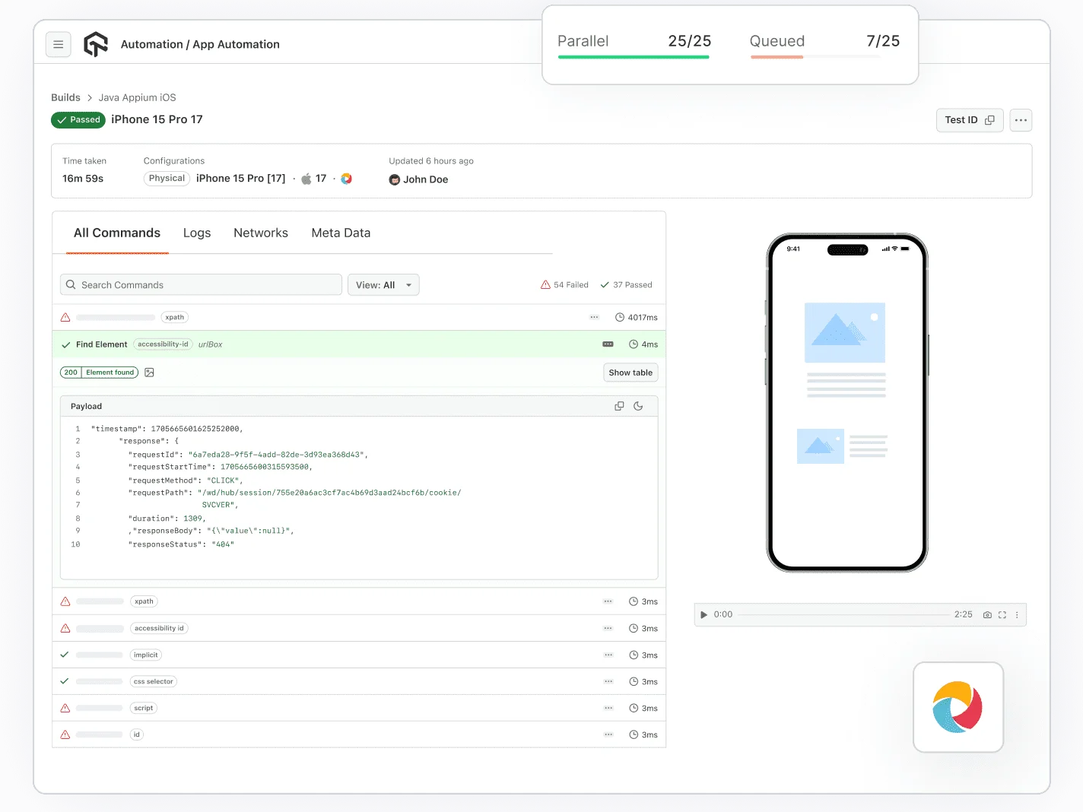The height and width of the screenshot is (812, 1083).
Task: Switch to the Meta Data tab
Action: pos(341,233)
